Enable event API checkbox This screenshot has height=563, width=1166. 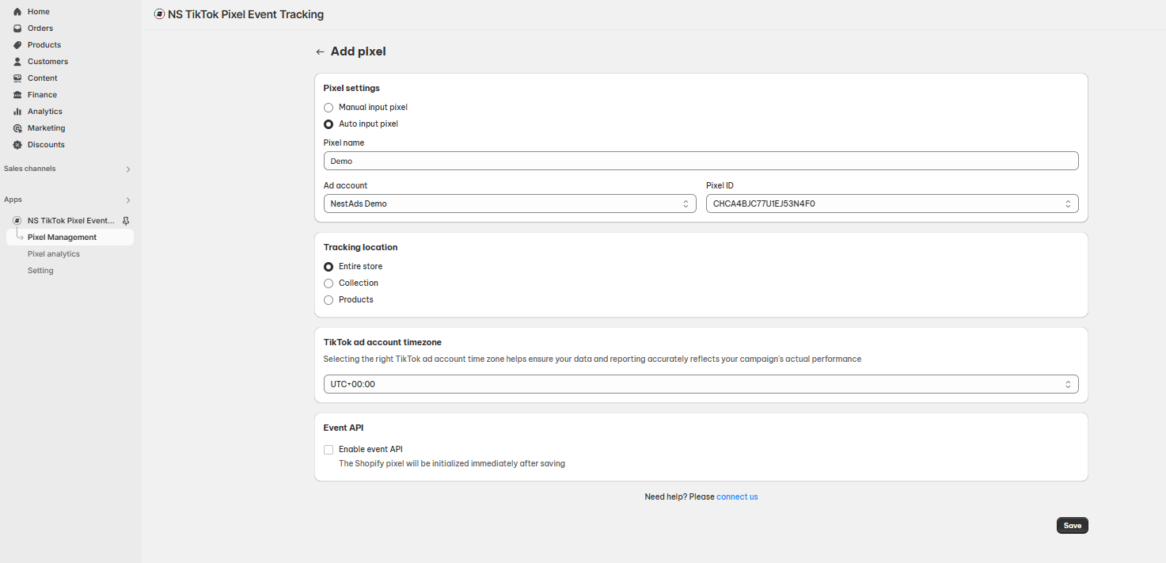pos(329,450)
